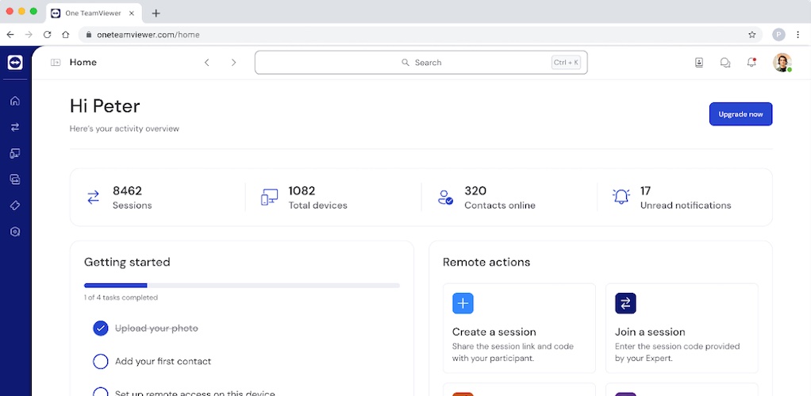Open the user profile avatar menu
The height and width of the screenshot is (396, 811).
tap(782, 63)
